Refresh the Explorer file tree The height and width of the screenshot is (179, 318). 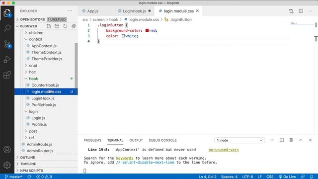65,26
